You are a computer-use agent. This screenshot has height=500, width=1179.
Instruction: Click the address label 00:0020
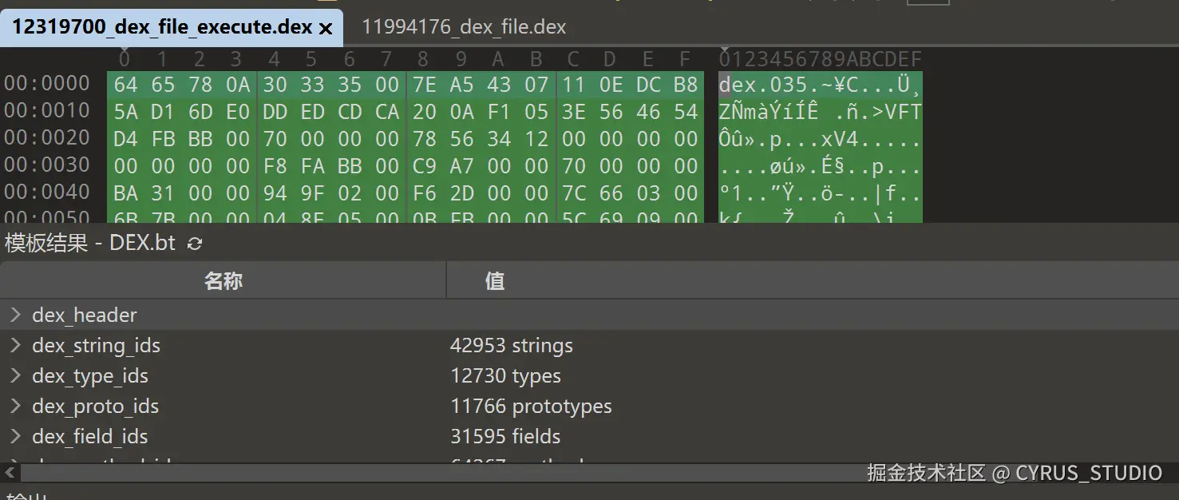(47, 138)
